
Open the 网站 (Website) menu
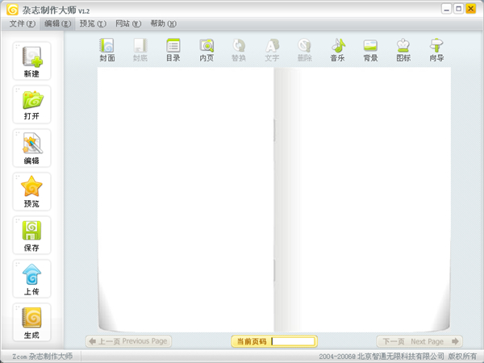coord(127,23)
